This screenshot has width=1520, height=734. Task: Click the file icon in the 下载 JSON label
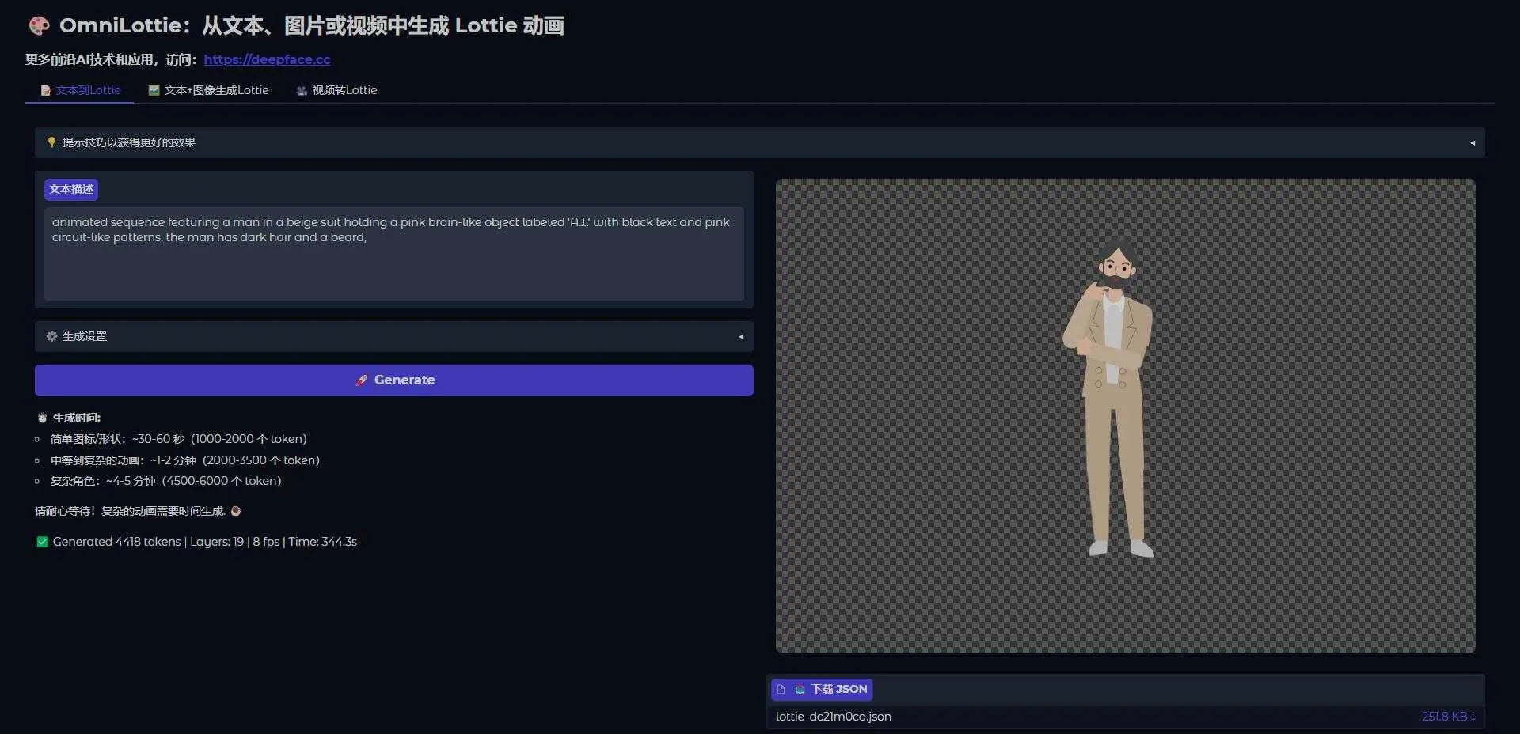[781, 690]
